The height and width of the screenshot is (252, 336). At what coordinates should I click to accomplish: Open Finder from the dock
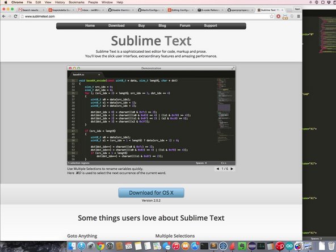[x=72, y=246]
